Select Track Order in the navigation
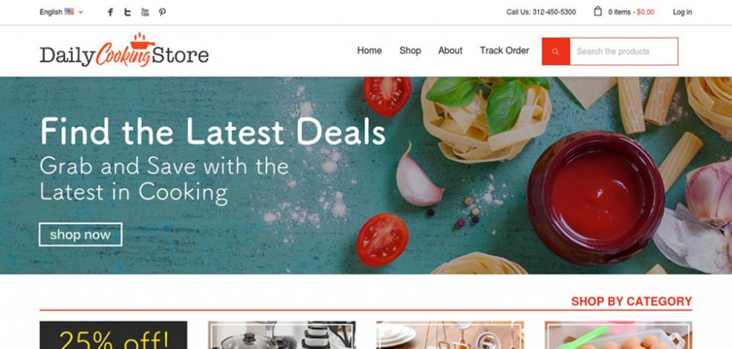This screenshot has height=349, width=732. (x=504, y=51)
